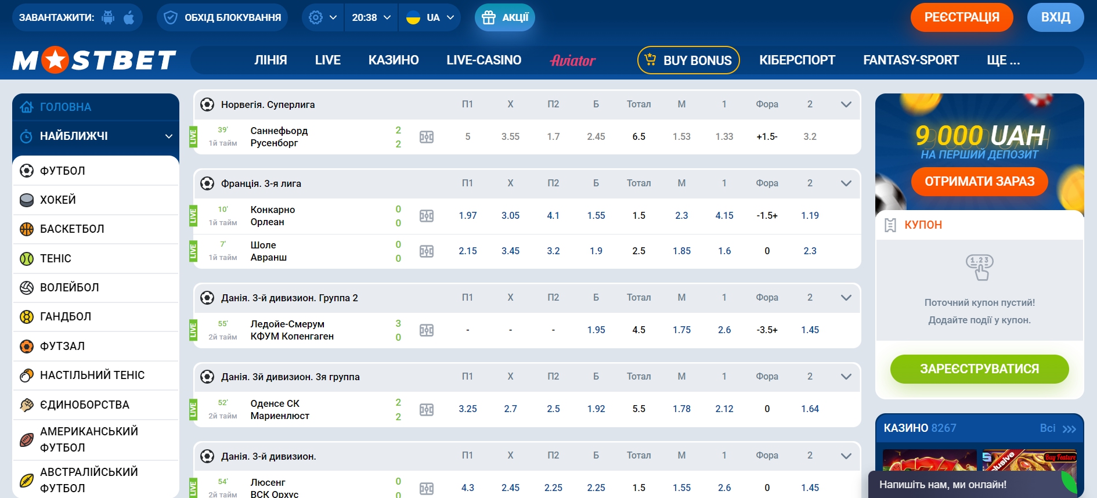Viewport: 1097px width, 498px height.
Task: Open the 20:38 time zone dropdown
Action: tap(371, 17)
